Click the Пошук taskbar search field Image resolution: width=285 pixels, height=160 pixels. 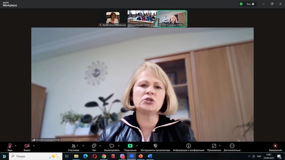click(x=36, y=156)
